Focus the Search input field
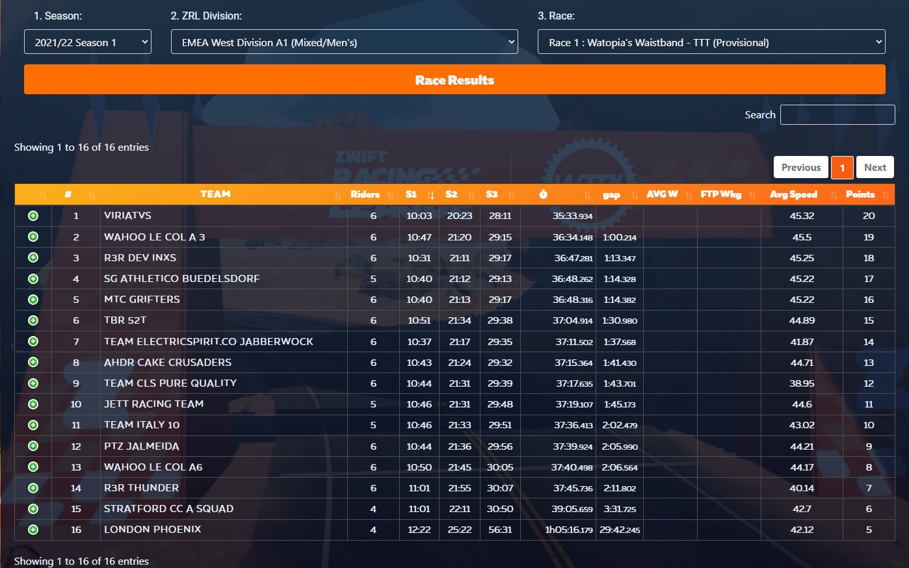The width and height of the screenshot is (909, 568). [x=837, y=114]
